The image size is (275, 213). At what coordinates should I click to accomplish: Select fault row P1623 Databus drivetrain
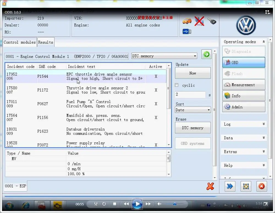click(86, 131)
